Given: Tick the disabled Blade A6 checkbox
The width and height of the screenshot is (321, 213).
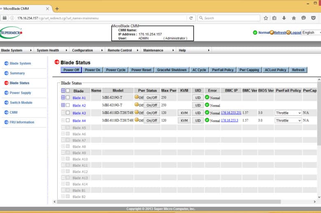Looking at the screenshot, I should 68,134.
